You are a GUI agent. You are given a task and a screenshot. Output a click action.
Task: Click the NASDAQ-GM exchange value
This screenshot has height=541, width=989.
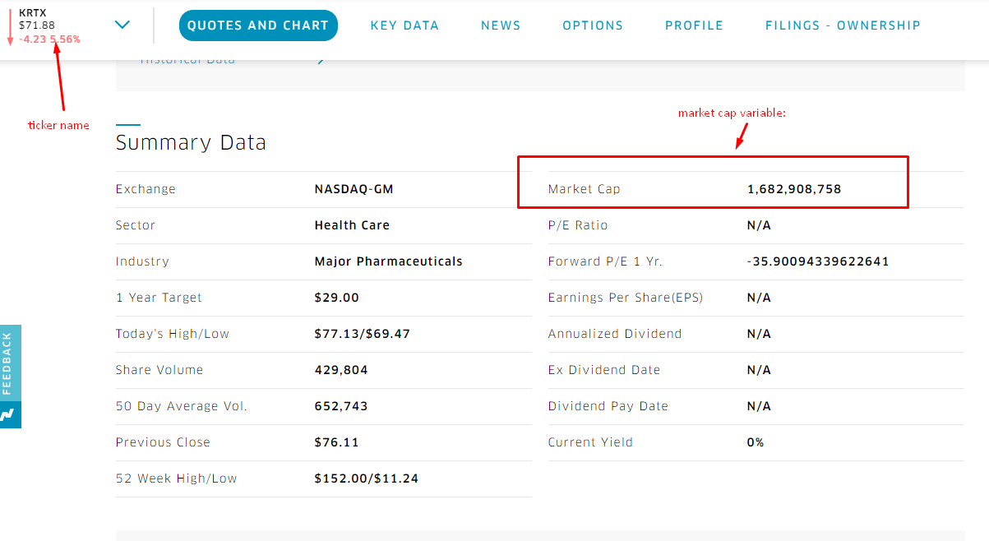354,189
